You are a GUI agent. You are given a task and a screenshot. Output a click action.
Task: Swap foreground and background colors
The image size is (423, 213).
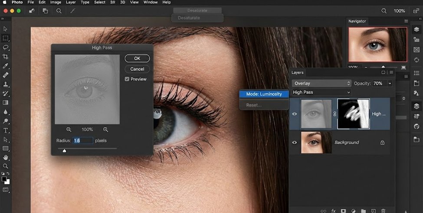7,174
